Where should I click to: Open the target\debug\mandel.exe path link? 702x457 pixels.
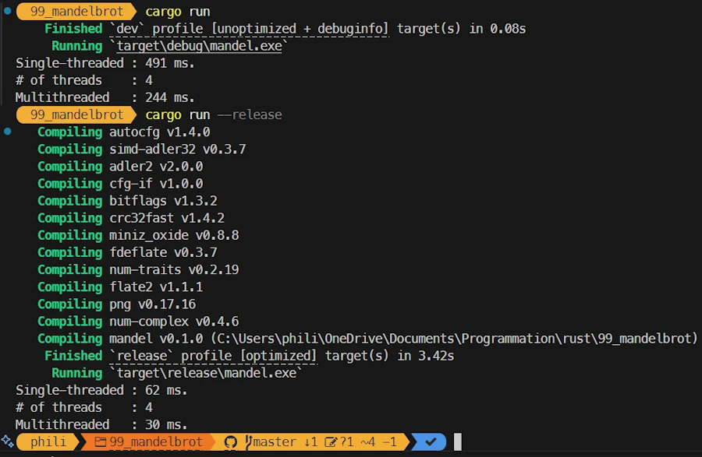(199, 46)
